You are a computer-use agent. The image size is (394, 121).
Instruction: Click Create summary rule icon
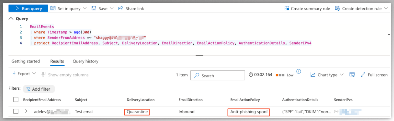coord(287,8)
